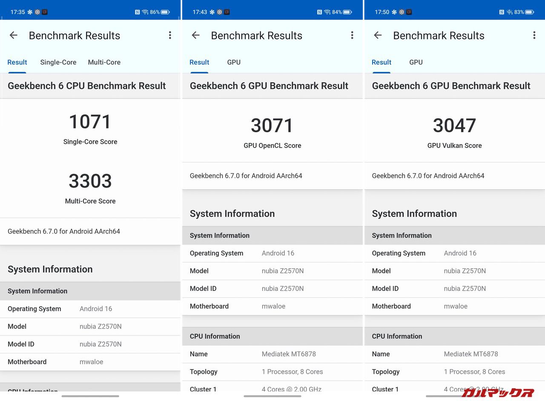Tap fan icon next to the 17:35 clock

30,12
